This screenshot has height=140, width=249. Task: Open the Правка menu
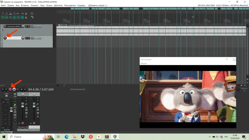(x=11, y=5)
